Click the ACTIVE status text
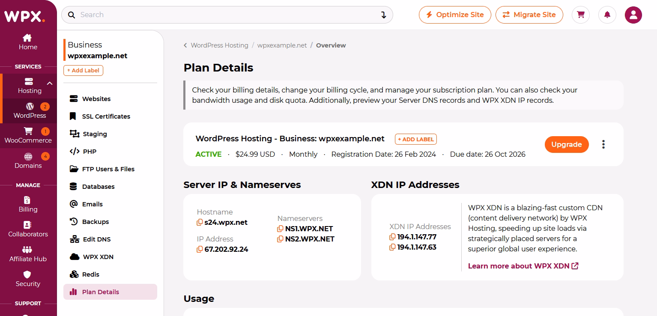The width and height of the screenshot is (657, 316). click(x=209, y=155)
